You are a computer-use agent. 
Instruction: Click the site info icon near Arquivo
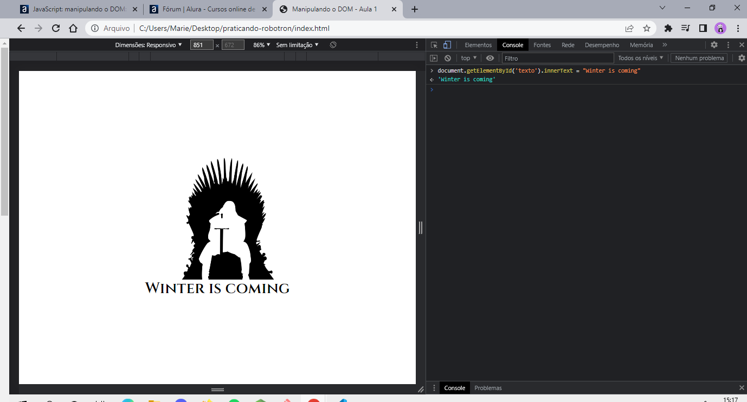[x=95, y=28]
